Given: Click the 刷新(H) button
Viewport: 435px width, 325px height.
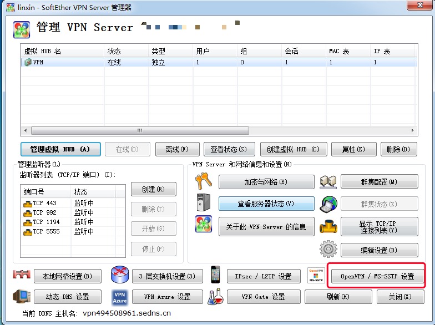Looking at the screenshot, I should [338, 297].
